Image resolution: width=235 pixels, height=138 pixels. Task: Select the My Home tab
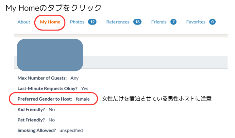point(50,22)
